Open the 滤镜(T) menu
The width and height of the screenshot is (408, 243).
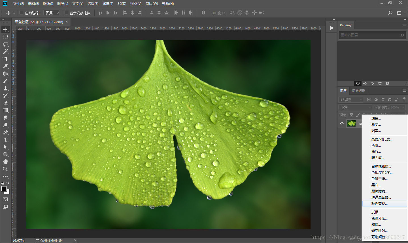tap(108, 4)
